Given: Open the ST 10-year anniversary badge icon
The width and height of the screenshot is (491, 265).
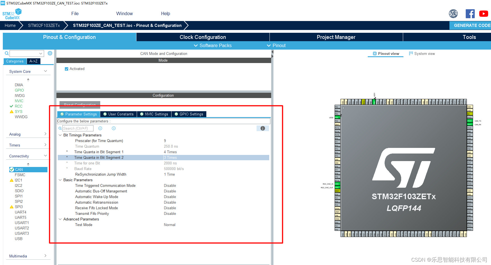Looking at the screenshot, I should click(453, 13).
